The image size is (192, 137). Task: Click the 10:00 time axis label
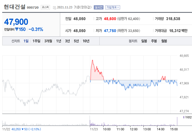107,129
